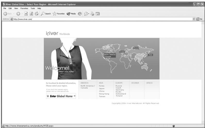The image size is (205, 128).
Task: Click Enter Global Home button
Action: [x=61, y=96]
